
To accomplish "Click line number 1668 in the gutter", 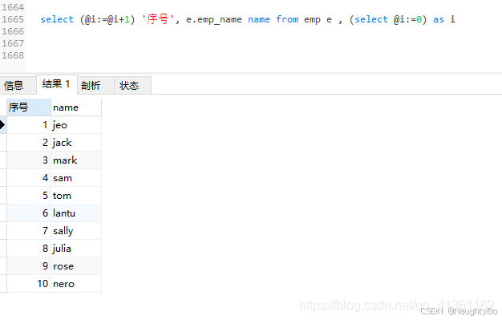I will pos(13,55).
